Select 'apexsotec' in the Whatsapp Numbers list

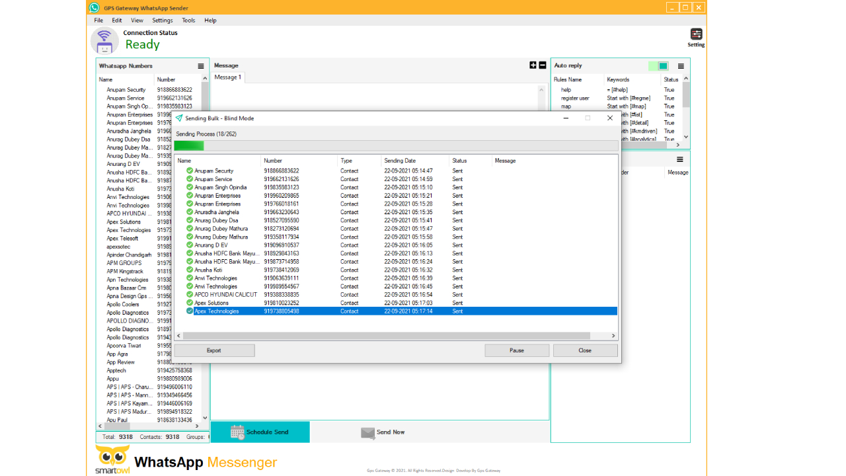point(118,247)
